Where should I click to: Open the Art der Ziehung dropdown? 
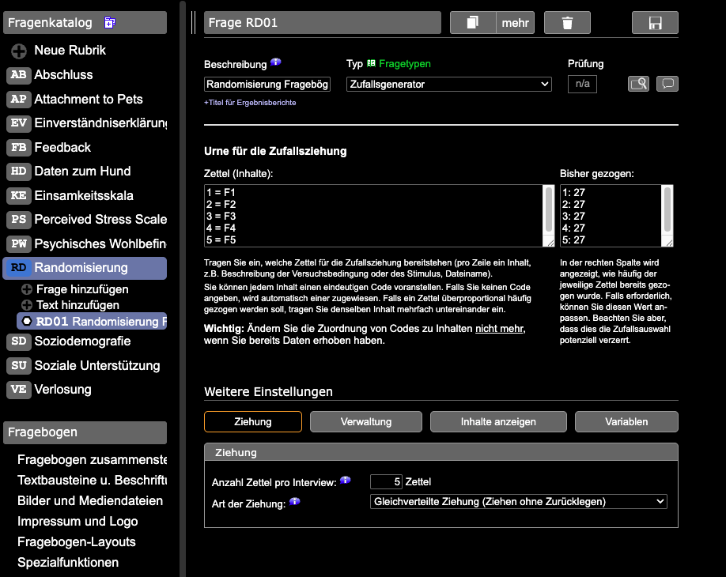click(519, 502)
